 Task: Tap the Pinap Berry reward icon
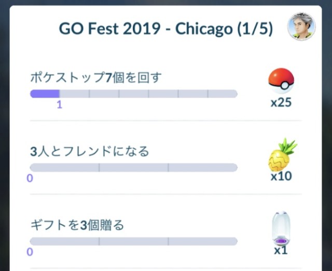coord(282,155)
